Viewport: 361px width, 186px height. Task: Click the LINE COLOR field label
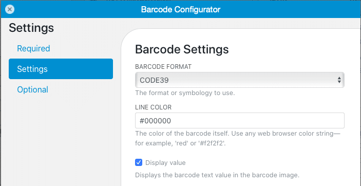[153, 107]
